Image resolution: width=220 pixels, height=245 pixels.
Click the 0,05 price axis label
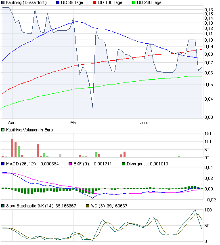[209, 84]
